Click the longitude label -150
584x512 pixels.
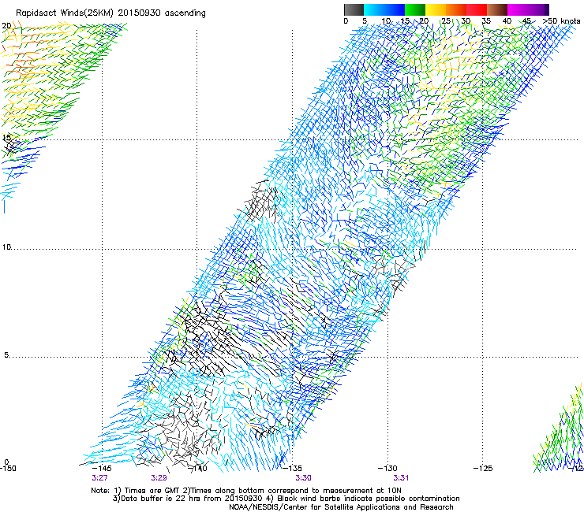tap(8, 468)
